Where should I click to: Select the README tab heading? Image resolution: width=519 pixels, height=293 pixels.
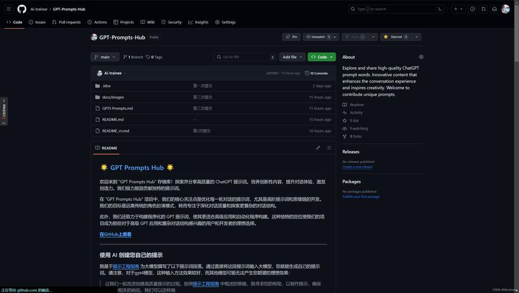click(x=106, y=148)
